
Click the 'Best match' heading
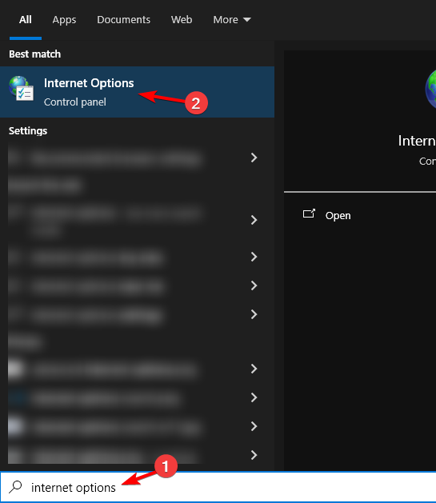coord(34,54)
